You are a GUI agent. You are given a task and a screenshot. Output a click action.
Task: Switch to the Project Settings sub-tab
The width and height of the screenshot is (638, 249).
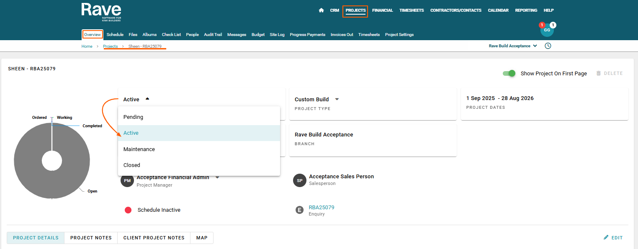point(399,35)
